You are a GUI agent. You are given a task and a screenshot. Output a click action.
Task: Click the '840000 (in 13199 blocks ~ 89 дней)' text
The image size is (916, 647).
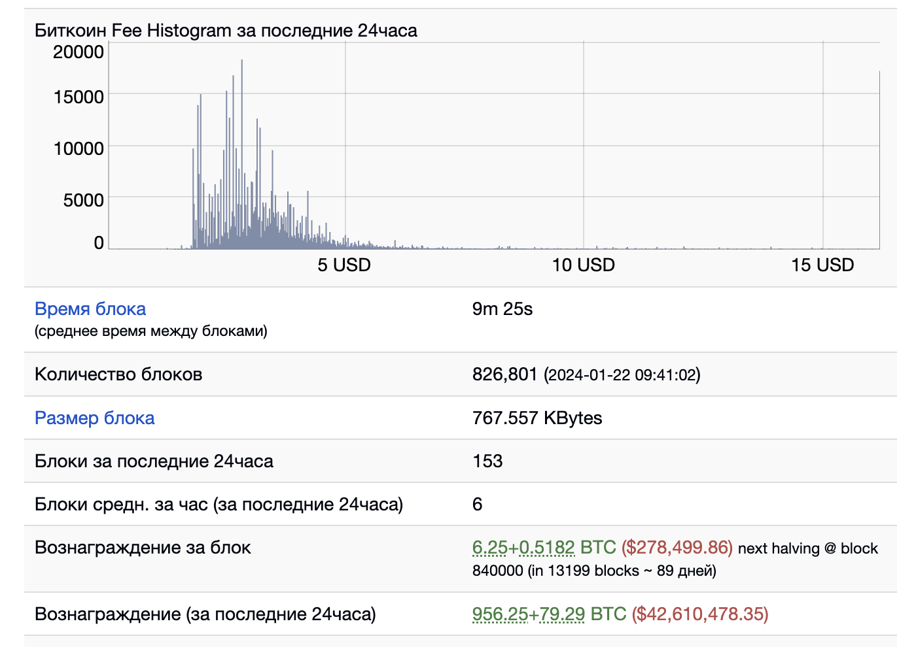tap(594, 571)
